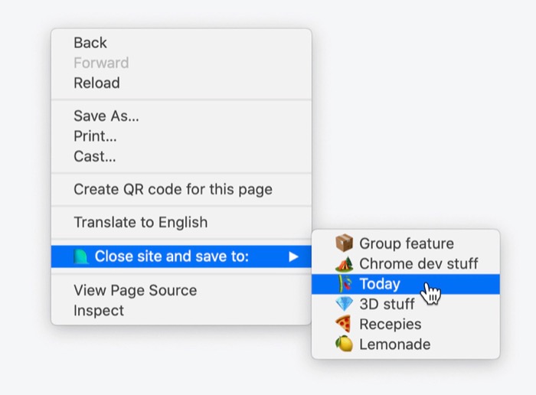The width and height of the screenshot is (536, 395).
Task: Choose Reload from the context menu
Action: click(181, 83)
